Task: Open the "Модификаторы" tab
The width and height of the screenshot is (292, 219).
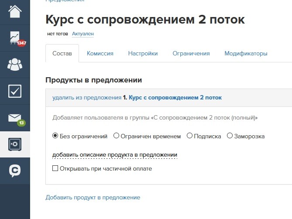Action: click(x=246, y=54)
